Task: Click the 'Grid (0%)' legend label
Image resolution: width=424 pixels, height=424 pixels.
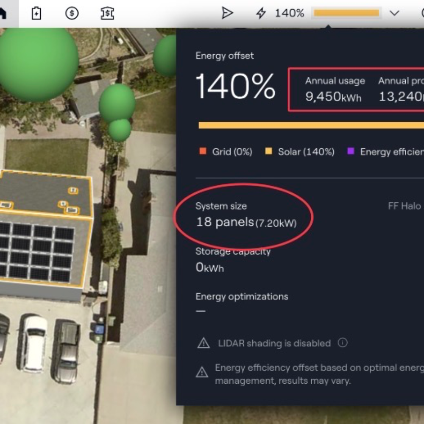Action: click(232, 152)
